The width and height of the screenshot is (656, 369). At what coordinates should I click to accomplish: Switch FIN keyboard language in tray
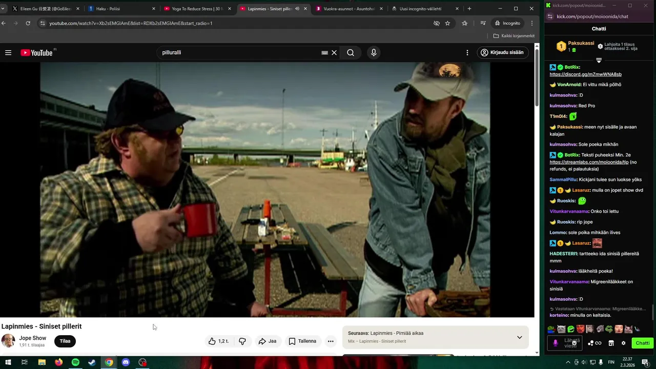click(x=611, y=362)
